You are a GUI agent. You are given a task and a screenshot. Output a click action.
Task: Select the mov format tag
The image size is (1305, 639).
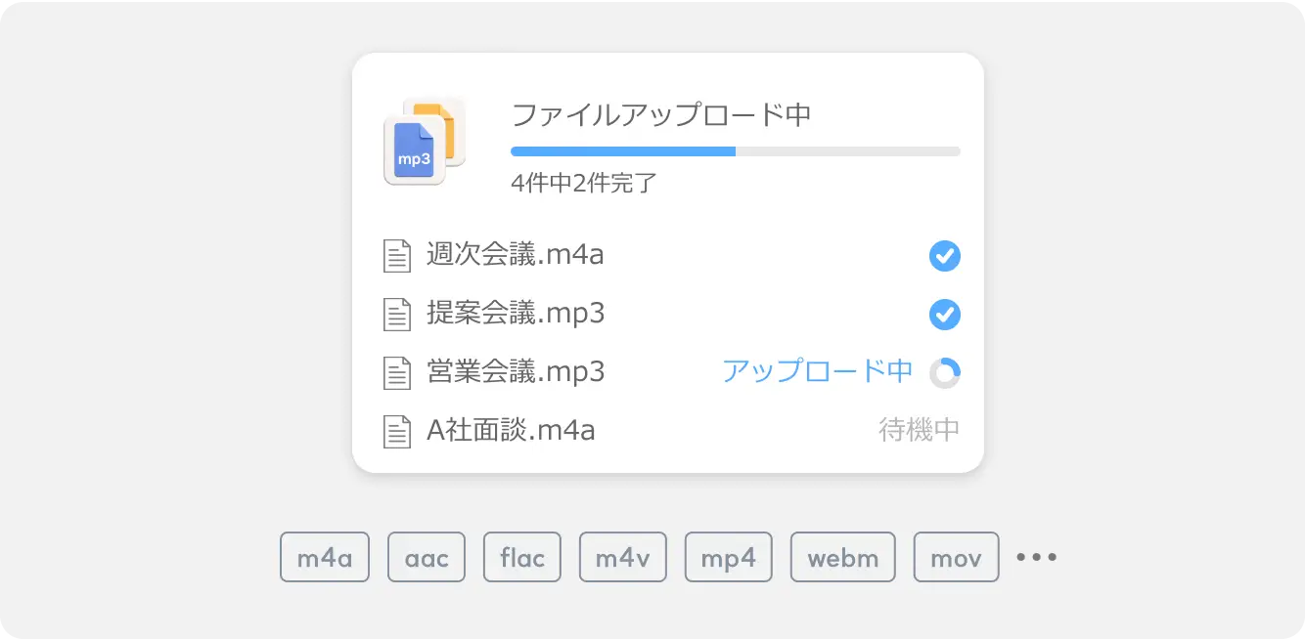click(x=956, y=557)
